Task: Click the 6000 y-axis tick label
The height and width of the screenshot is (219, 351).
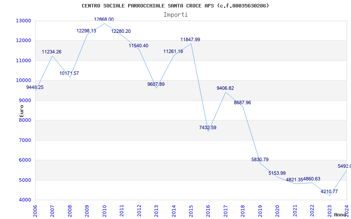Action: click(25, 160)
